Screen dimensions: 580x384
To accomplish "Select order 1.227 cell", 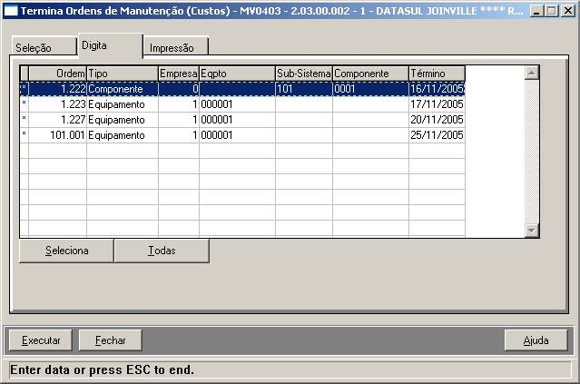I will click(57, 120).
